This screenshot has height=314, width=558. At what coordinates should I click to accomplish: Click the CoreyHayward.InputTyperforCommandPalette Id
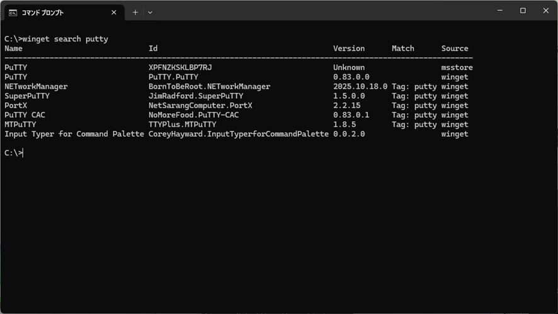238,134
